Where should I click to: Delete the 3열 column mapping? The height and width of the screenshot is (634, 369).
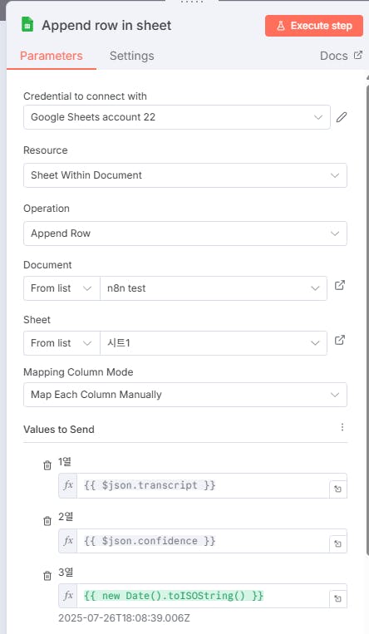(x=47, y=575)
